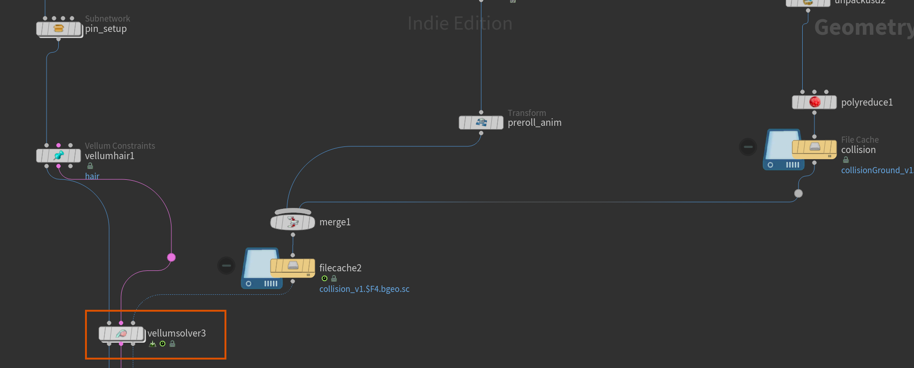
Task: Click the vellumsolver3 solver node icon
Action: click(121, 334)
